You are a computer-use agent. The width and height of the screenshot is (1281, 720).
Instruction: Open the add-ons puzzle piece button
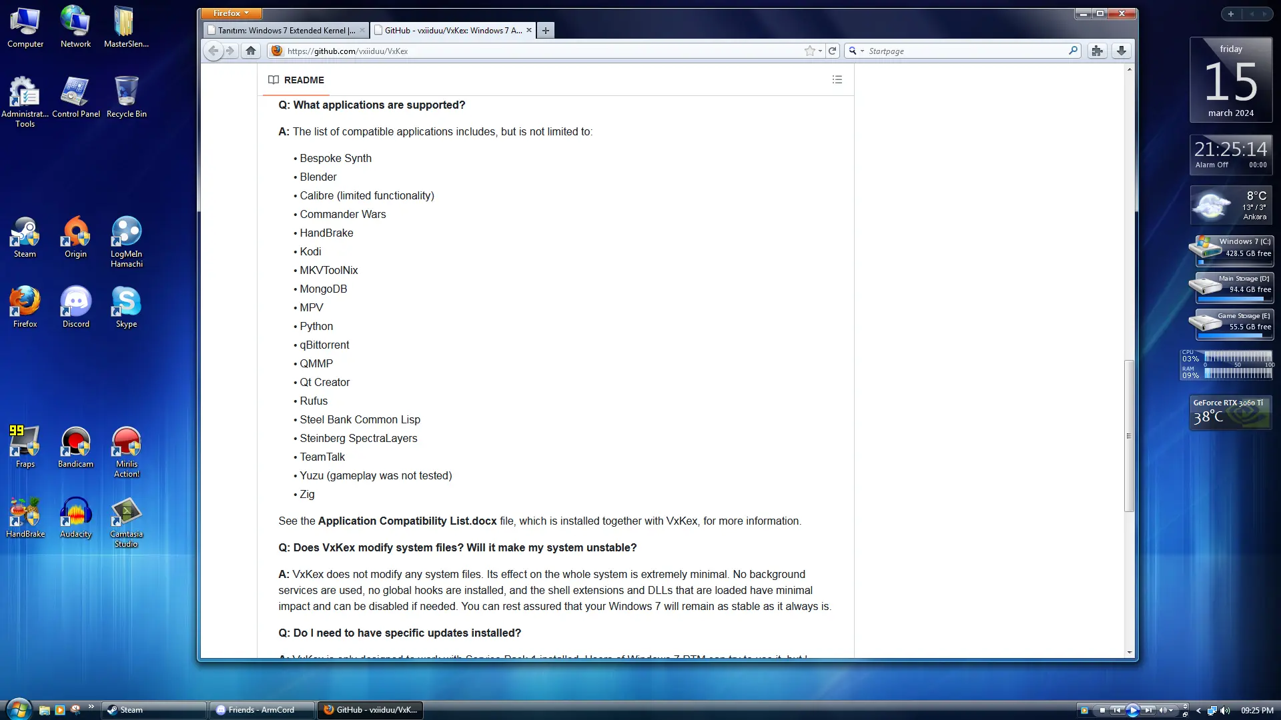pos(1097,51)
